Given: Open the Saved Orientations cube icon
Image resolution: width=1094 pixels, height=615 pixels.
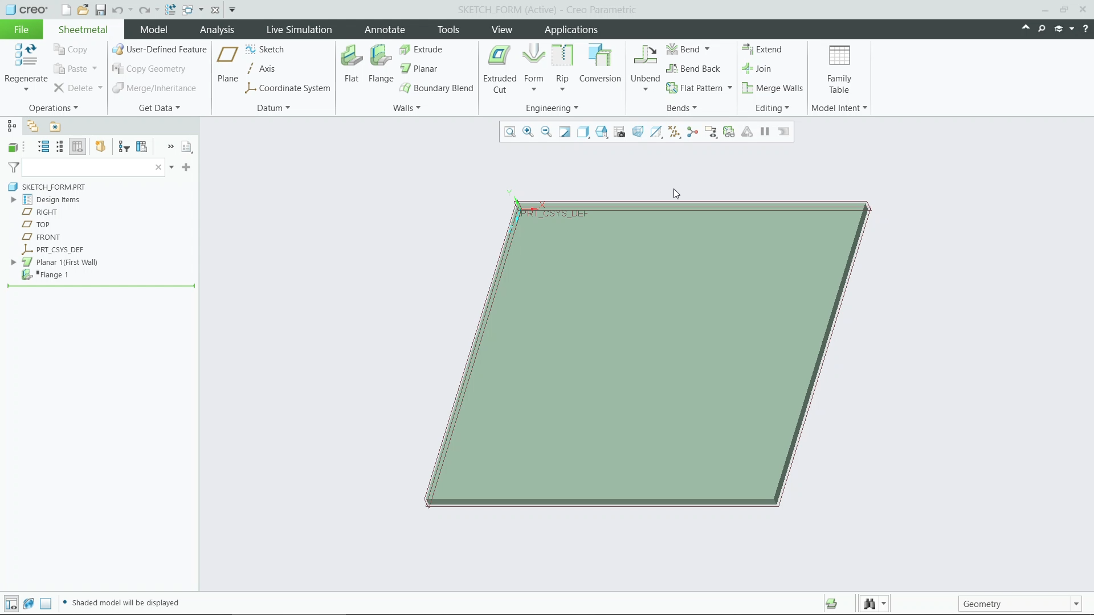Looking at the screenshot, I should pyautogui.click(x=601, y=132).
